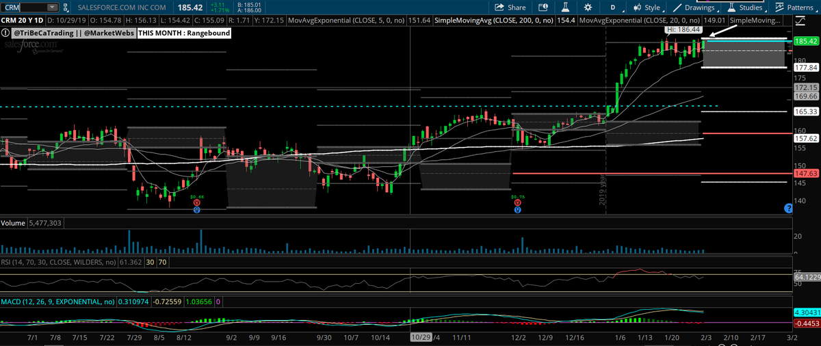Click the 177.84 price axis label

(x=807, y=68)
